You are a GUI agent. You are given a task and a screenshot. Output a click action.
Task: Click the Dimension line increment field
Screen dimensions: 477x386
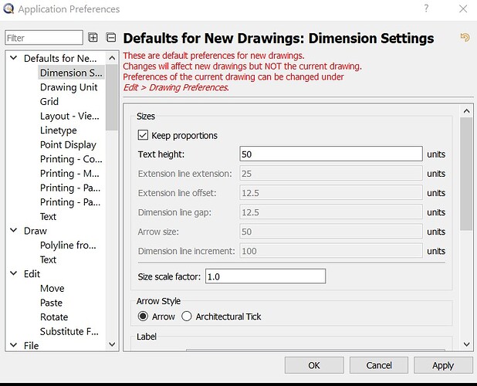pos(331,251)
